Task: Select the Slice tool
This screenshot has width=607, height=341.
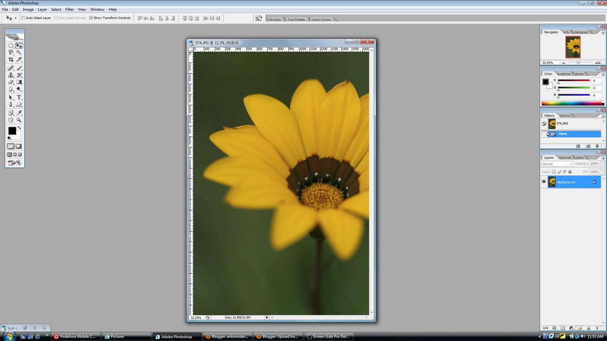Action: pyautogui.click(x=19, y=59)
